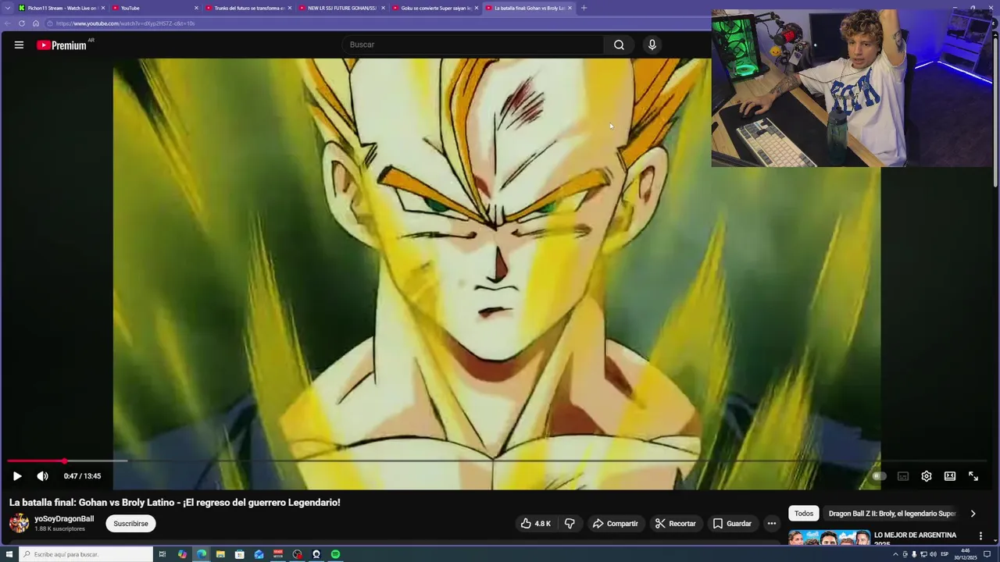Viewport: 1000px width, 562px height.
Task: Click the Recortar clip button
Action: [x=676, y=524]
